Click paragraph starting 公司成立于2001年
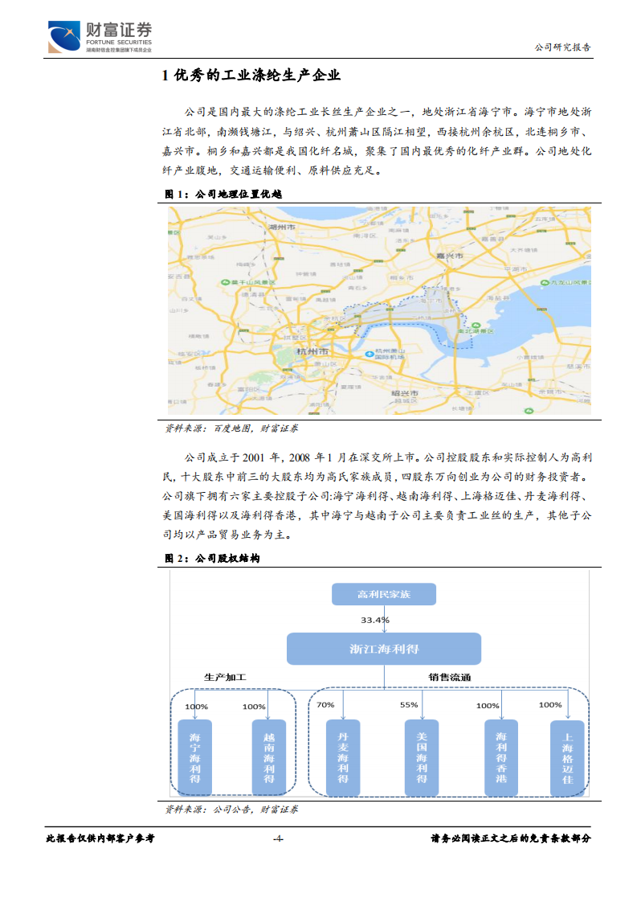This screenshot has width=637, height=902. click(377, 496)
